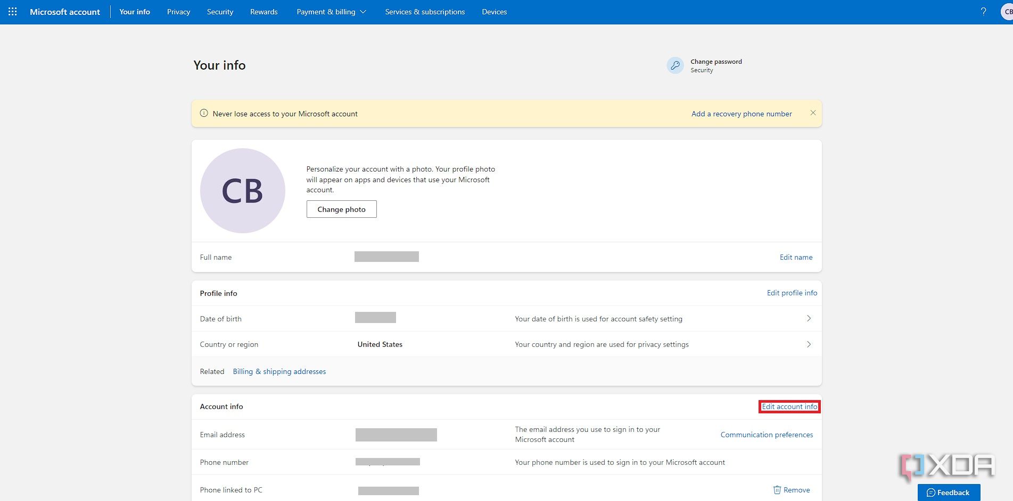
Task: Open the Feedback panel
Action: (949, 492)
